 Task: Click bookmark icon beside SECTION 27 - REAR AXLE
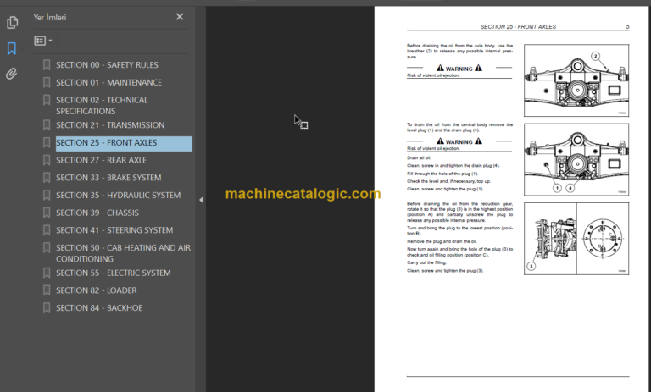(47, 160)
